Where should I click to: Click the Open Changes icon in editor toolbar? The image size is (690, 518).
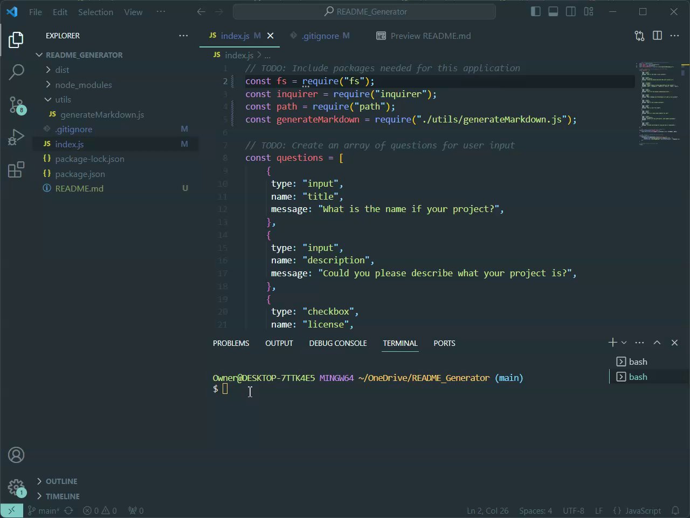pos(639,36)
